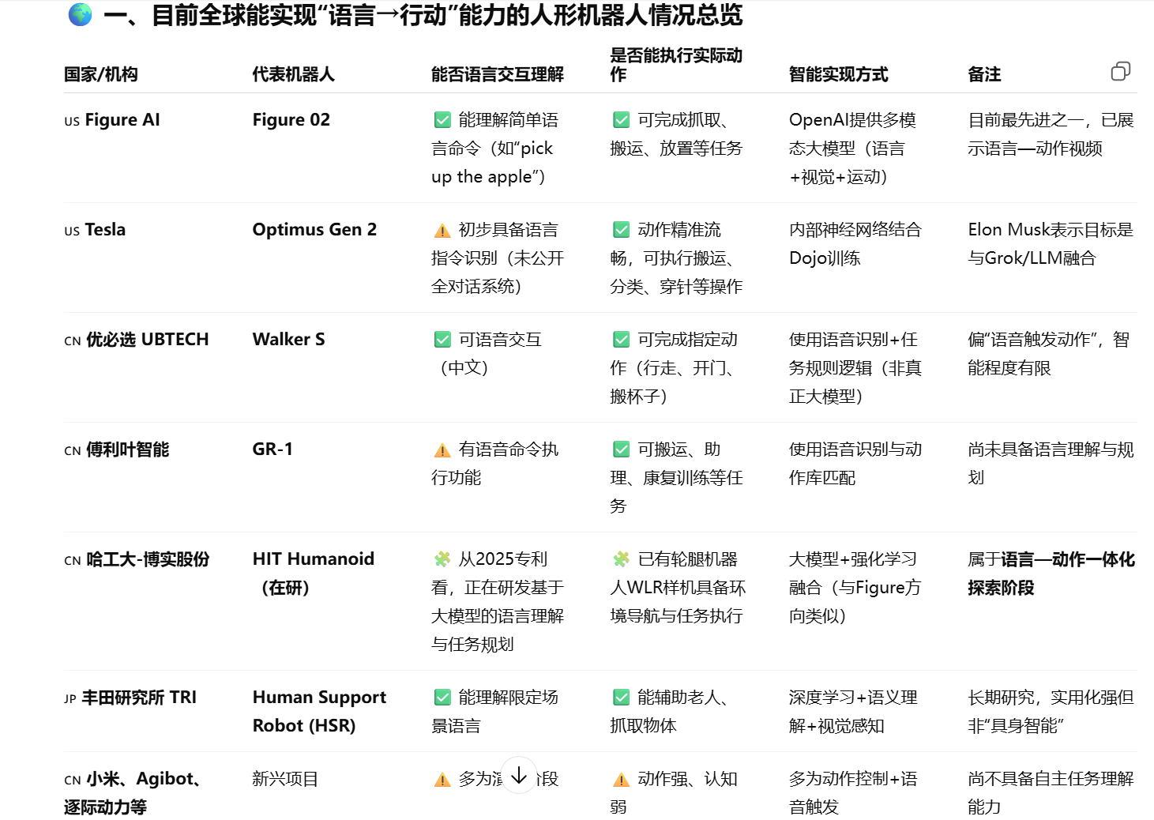Click the text 初步具备语言指令识别
This screenshot has width=1154, height=820.
coord(498,258)
